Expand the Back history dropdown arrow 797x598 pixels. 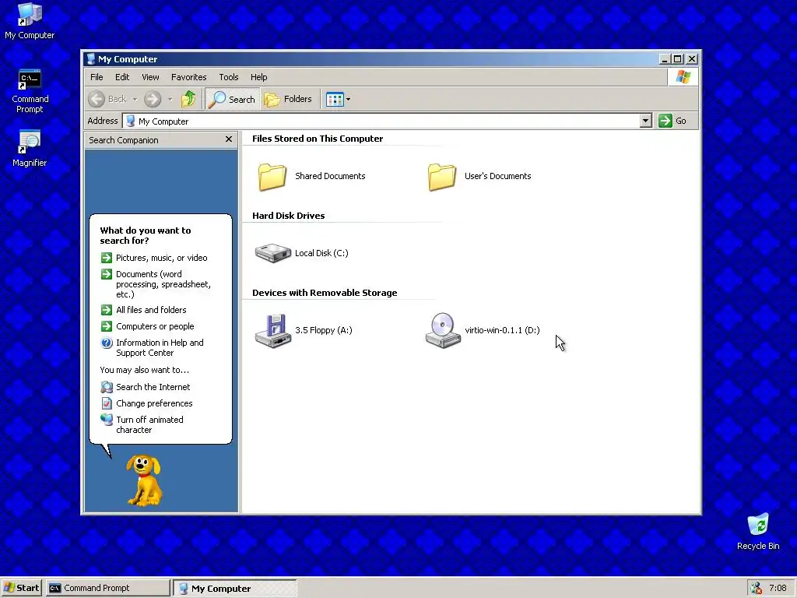pos(135,99)
